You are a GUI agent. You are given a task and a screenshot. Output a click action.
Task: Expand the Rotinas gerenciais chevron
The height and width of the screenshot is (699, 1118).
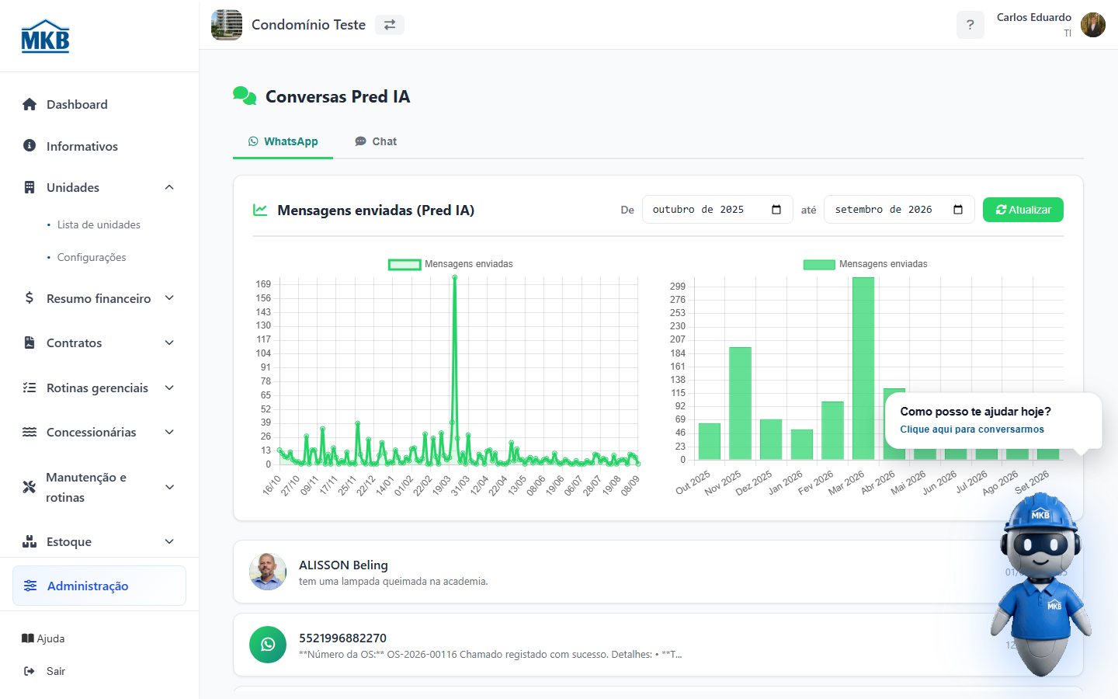[x=169, y=388]
